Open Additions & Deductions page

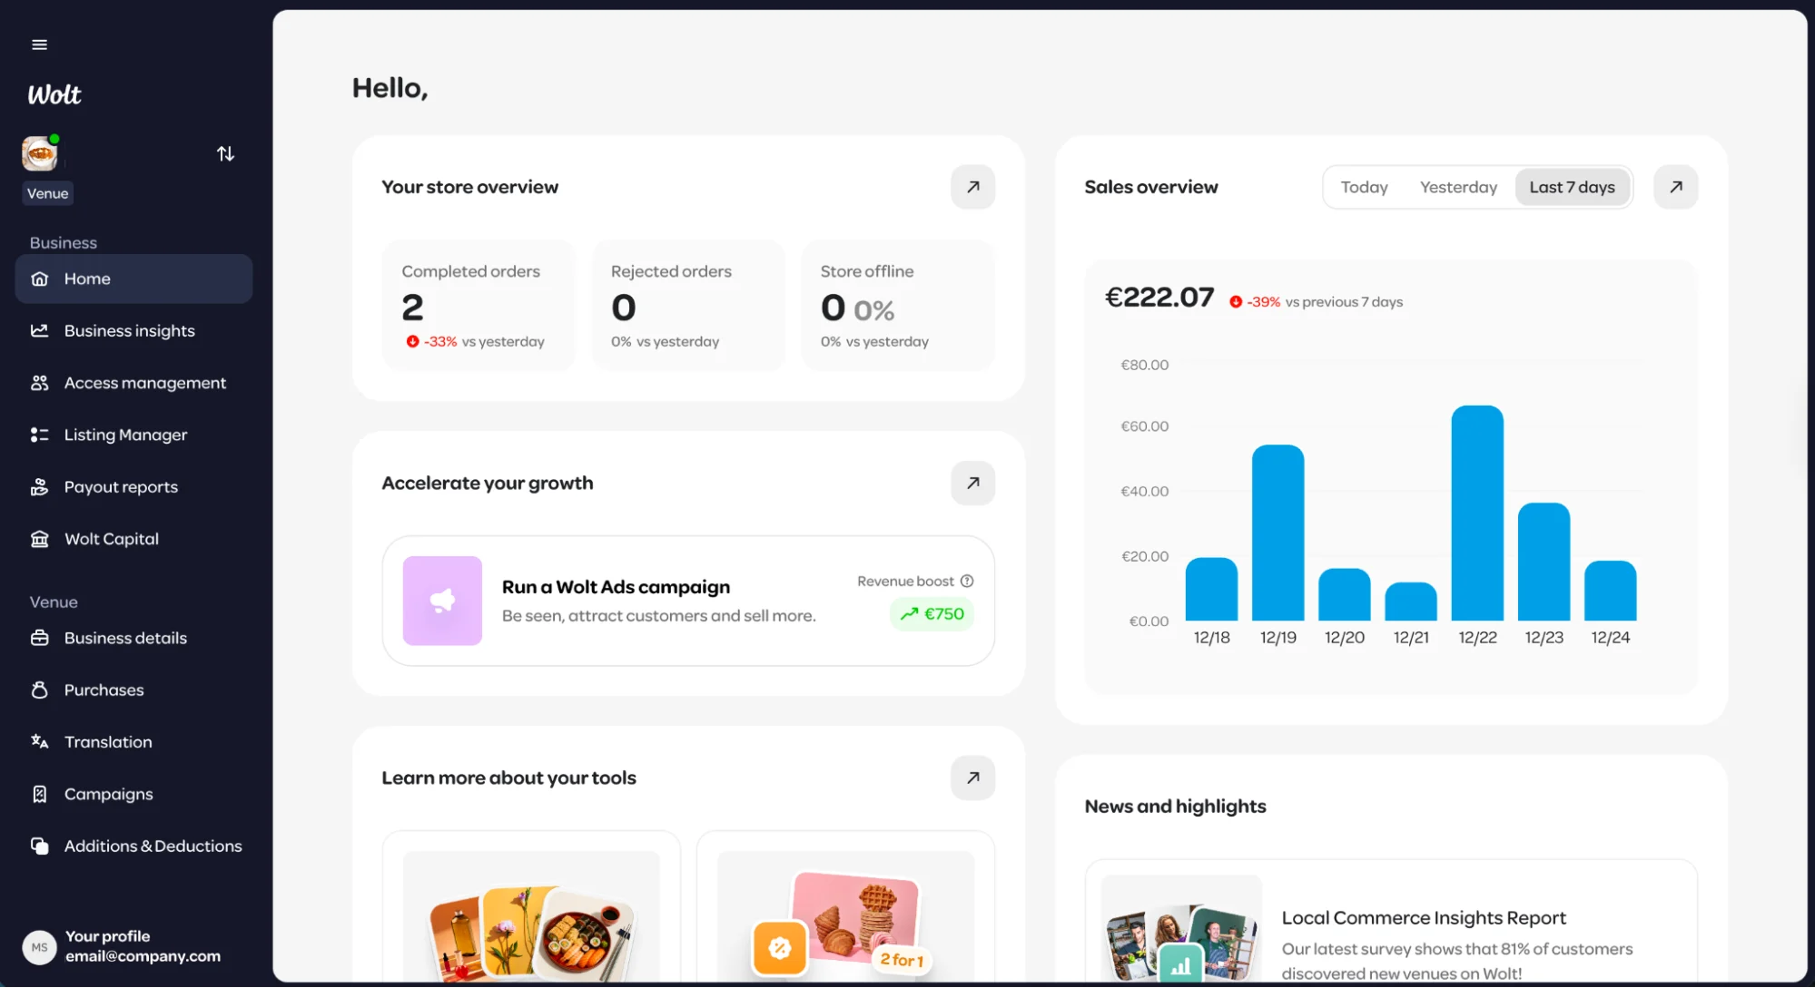(153, 846)
